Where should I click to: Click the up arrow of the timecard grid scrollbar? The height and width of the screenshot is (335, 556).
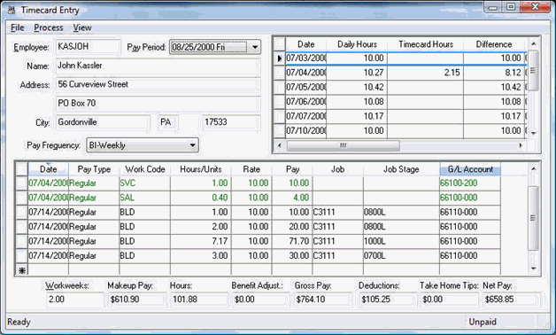click(533, 169)
